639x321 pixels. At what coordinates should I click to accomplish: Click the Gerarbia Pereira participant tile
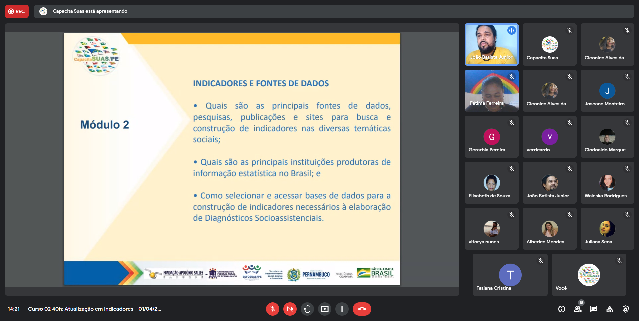491,137
